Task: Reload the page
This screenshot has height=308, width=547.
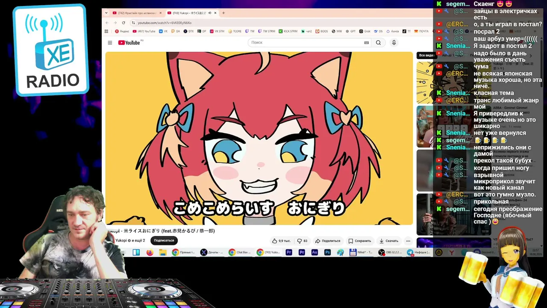Action: (124, 23)
